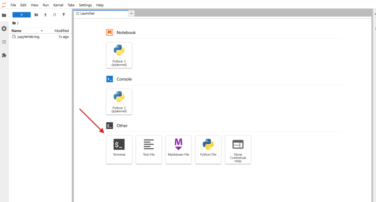
Task: Create a new Text File
Action: pyautogui.click(x=149, y=149)
